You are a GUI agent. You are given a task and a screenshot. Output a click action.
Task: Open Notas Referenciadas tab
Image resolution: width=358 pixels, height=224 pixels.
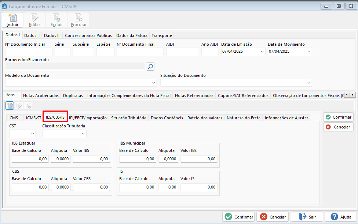pos(194,96)
